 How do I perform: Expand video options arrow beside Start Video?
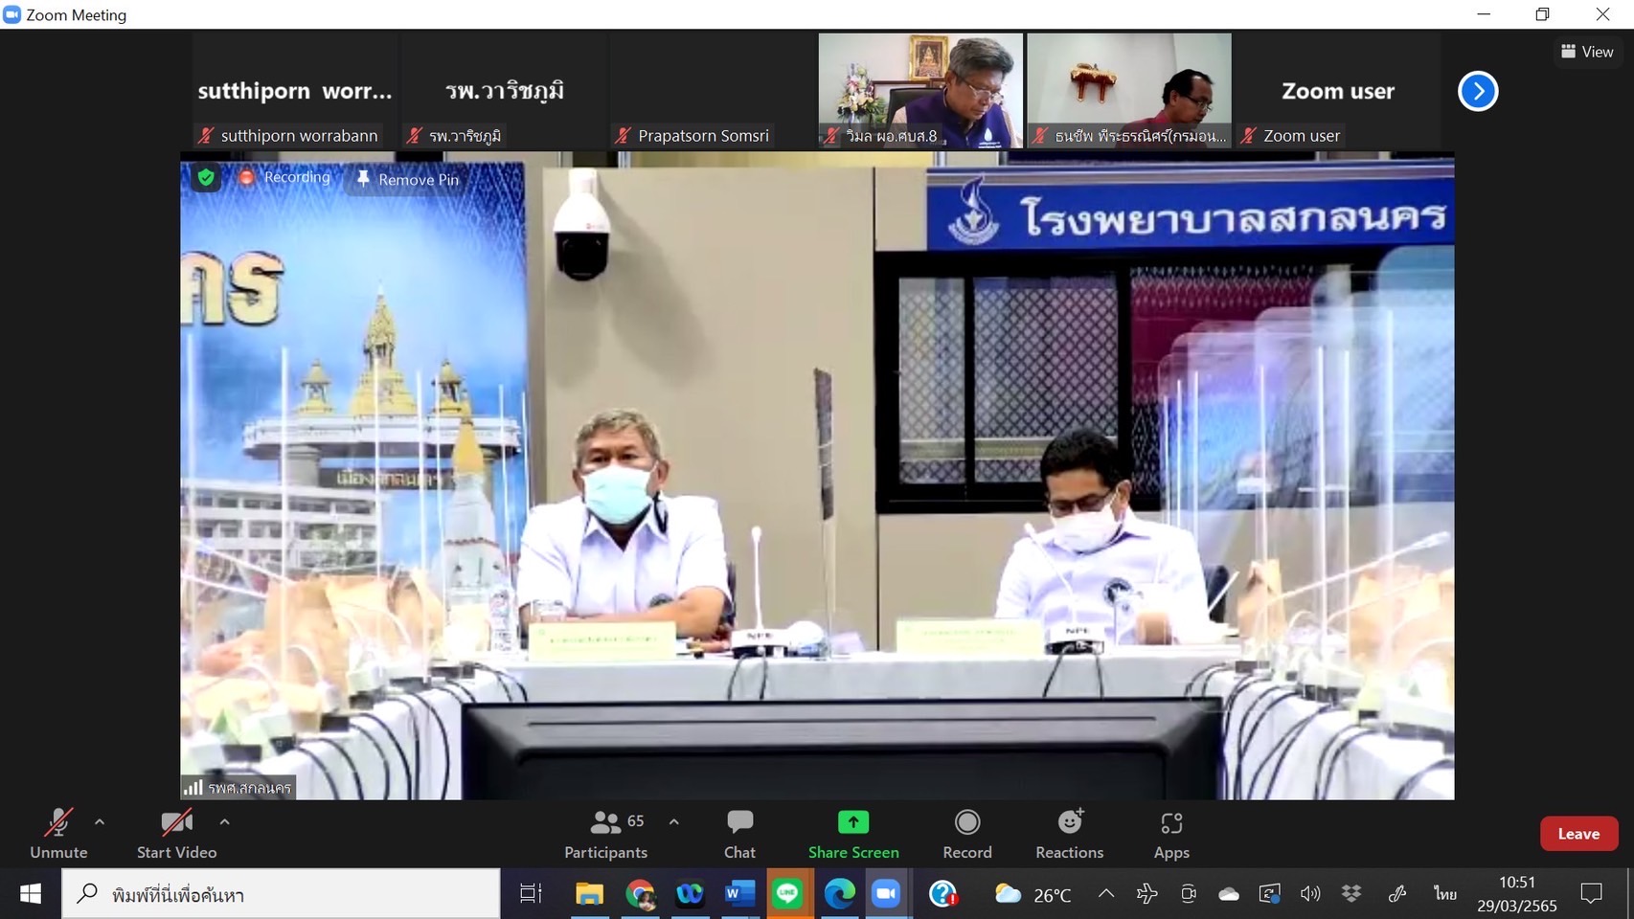point(224,821)
